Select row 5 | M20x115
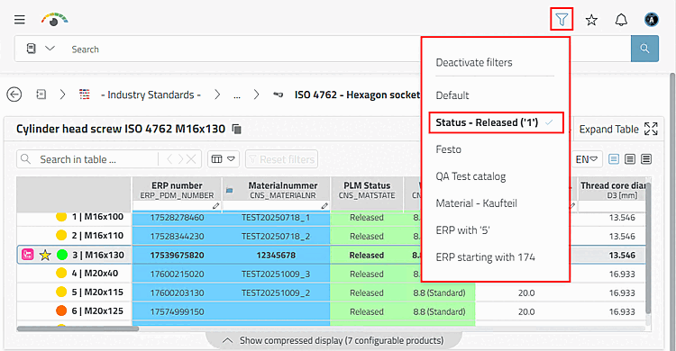Viewport: 676px width, 351px height. tap(97, 292)
